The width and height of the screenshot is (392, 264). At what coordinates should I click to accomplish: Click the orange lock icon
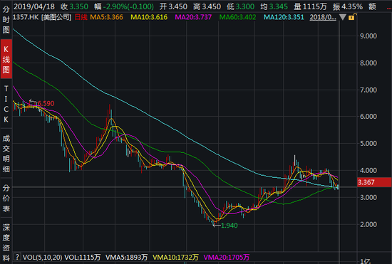point(352,17)
